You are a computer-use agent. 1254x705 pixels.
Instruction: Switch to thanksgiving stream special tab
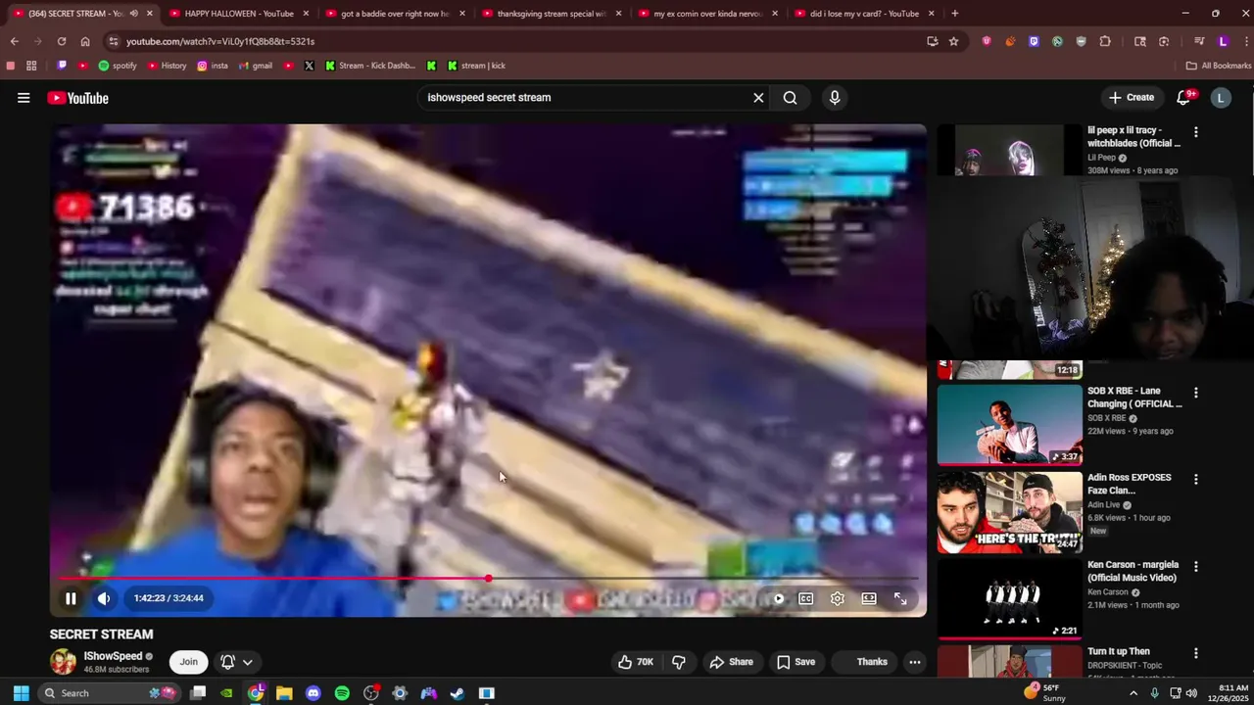[x=551, y=14]
